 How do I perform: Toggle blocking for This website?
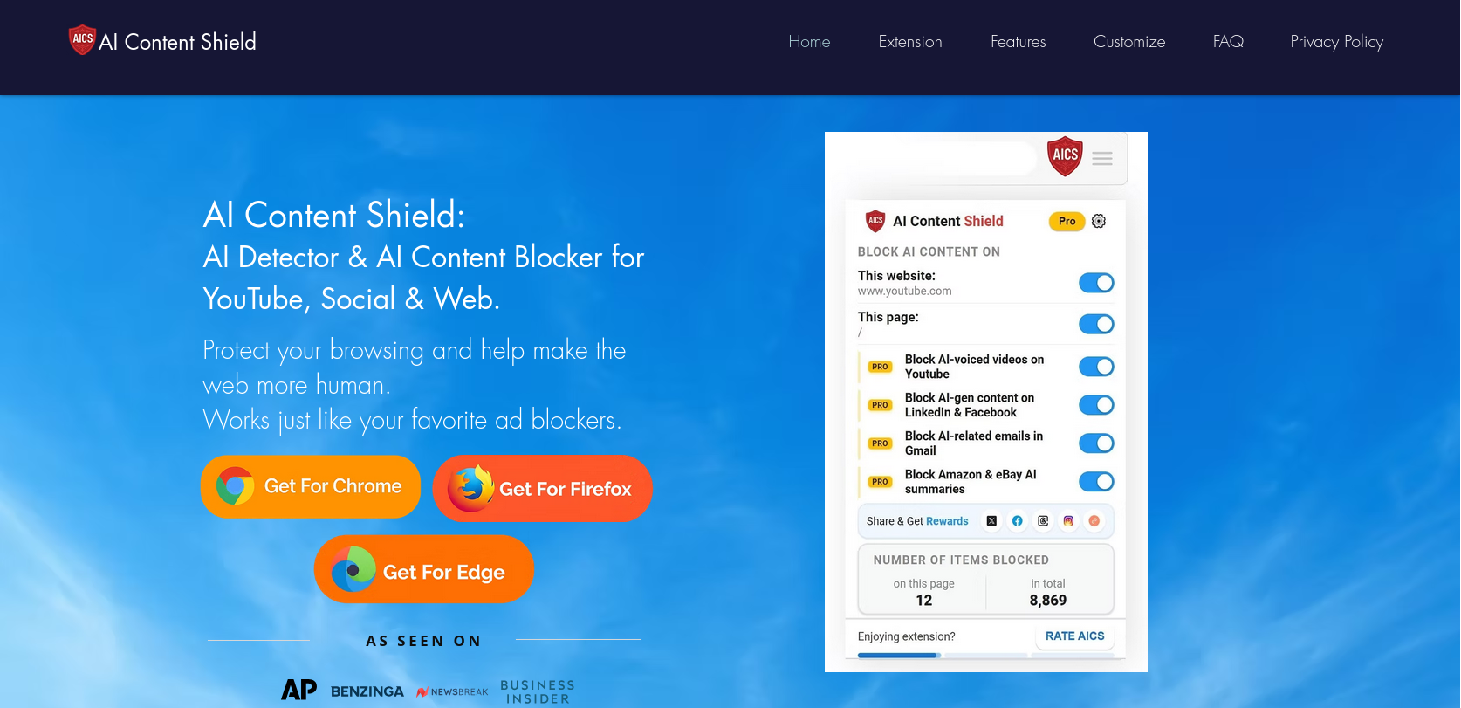(x=1096, y=283)
